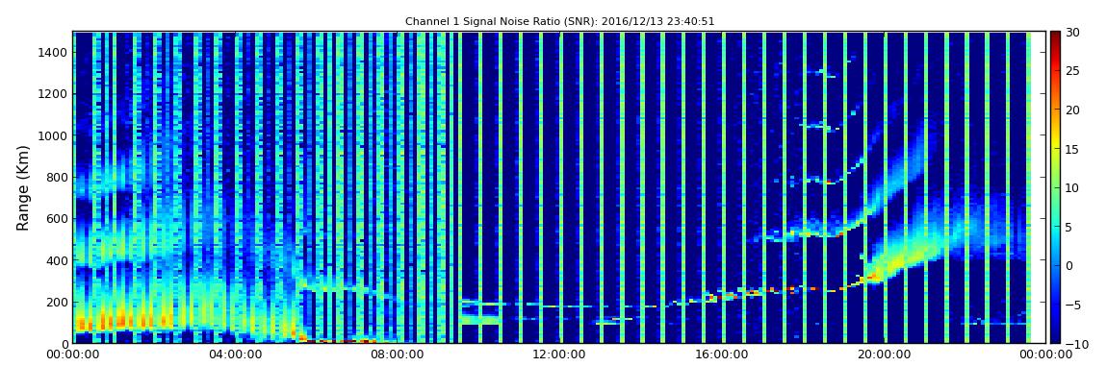Viewport: 1107px width, 391px height.
Task: Click the 04:00:00 time tick label
Action: click(234, 355)
